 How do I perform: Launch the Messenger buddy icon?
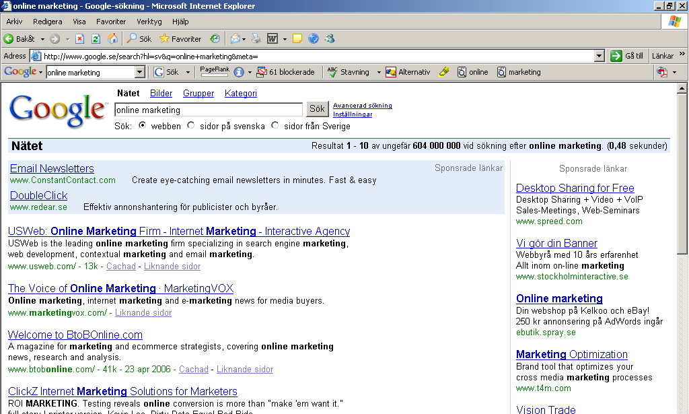click(x=330, y=38)
